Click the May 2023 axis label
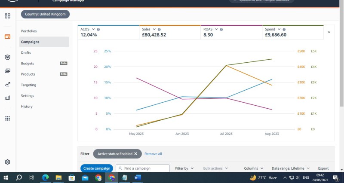Image resolution: width=344 pixels, height=183 pixels. (x=136, y=134)
